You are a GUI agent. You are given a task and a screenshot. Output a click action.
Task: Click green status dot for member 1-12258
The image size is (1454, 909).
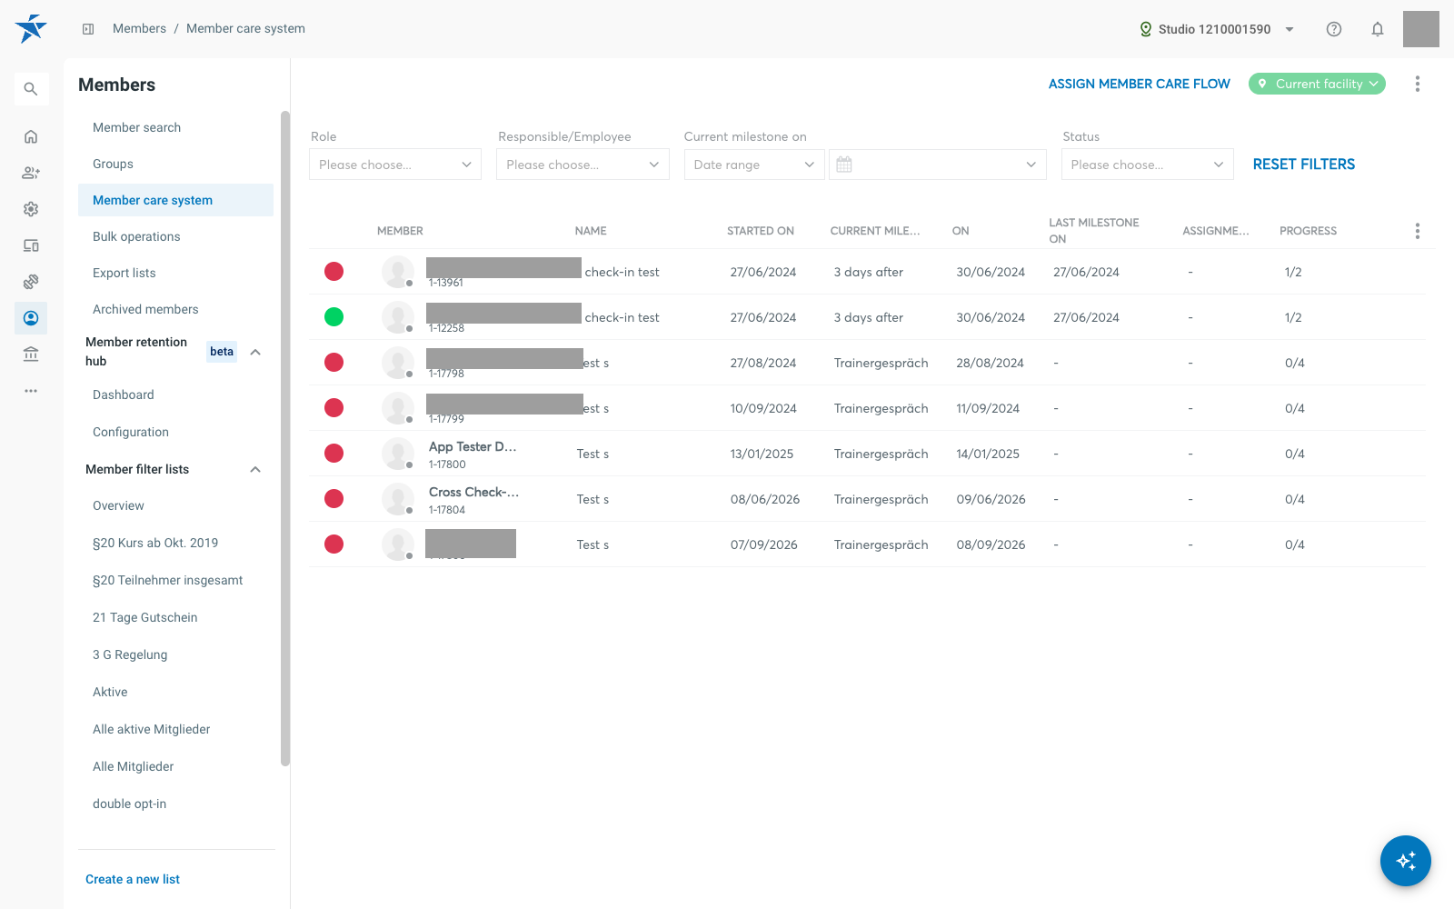pos(334,316)
